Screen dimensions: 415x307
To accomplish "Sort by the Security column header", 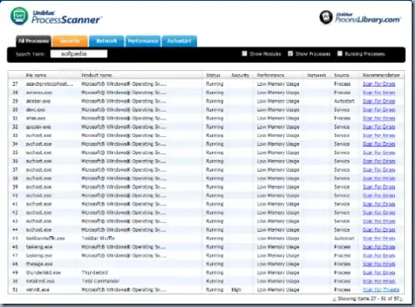I will (240, 75).
